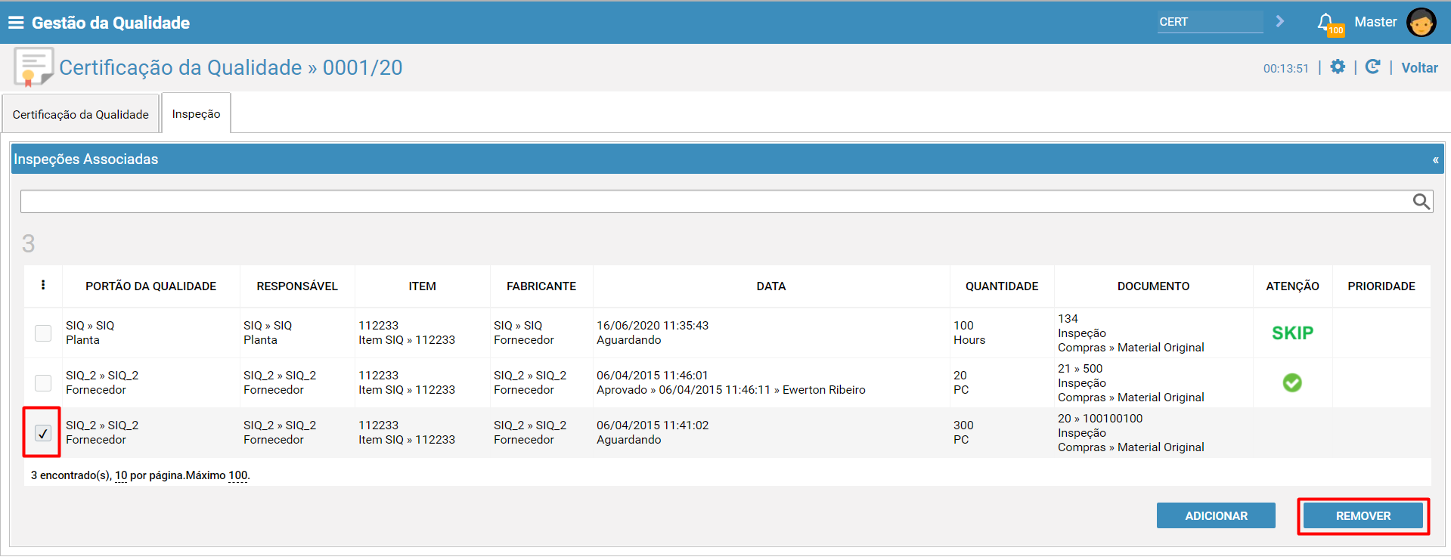This screenshot has height=560, width=1451.
Task: Sort by ITEM column header
Action: click(x=422, y=286)
